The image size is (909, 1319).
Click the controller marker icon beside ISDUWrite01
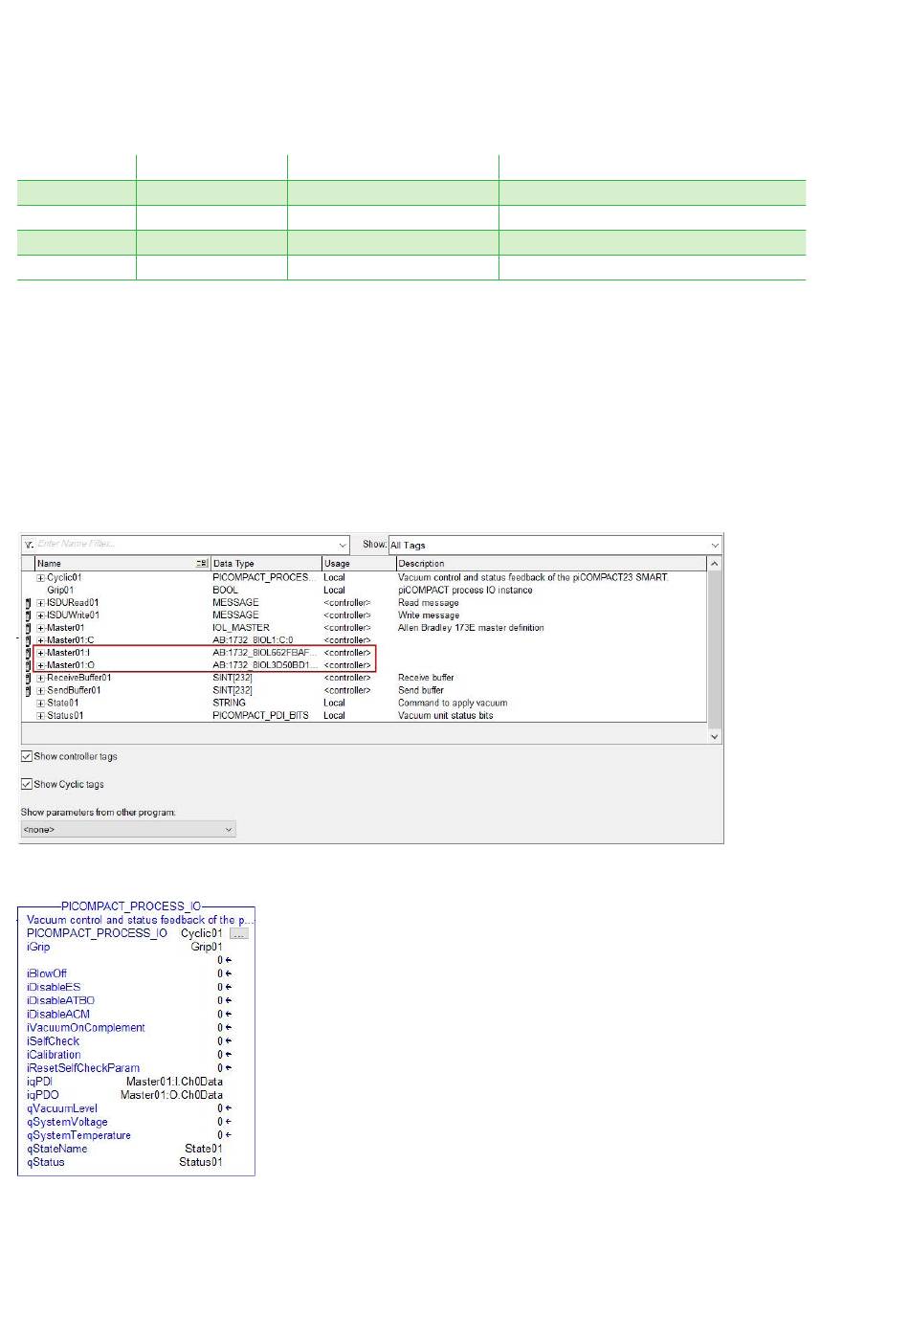(x=29, y=615)
